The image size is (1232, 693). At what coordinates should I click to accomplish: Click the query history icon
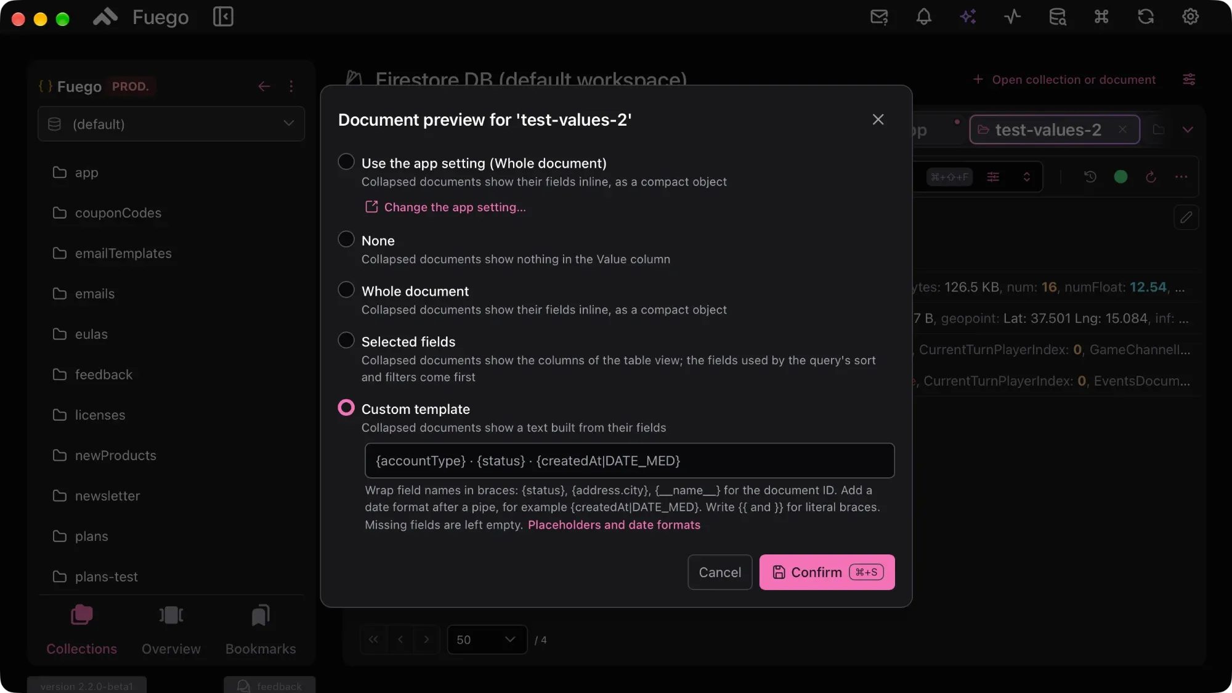pyautogui.click(x=1090, y=177)
